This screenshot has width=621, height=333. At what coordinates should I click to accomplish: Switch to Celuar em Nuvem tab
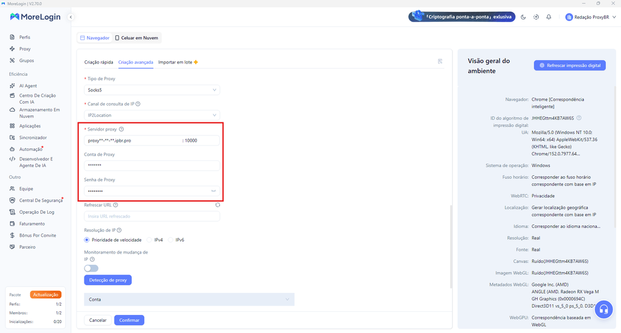point(137,38)
